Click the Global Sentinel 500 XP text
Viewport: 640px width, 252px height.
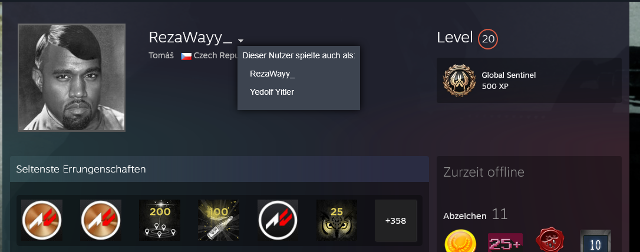point(509,81)
